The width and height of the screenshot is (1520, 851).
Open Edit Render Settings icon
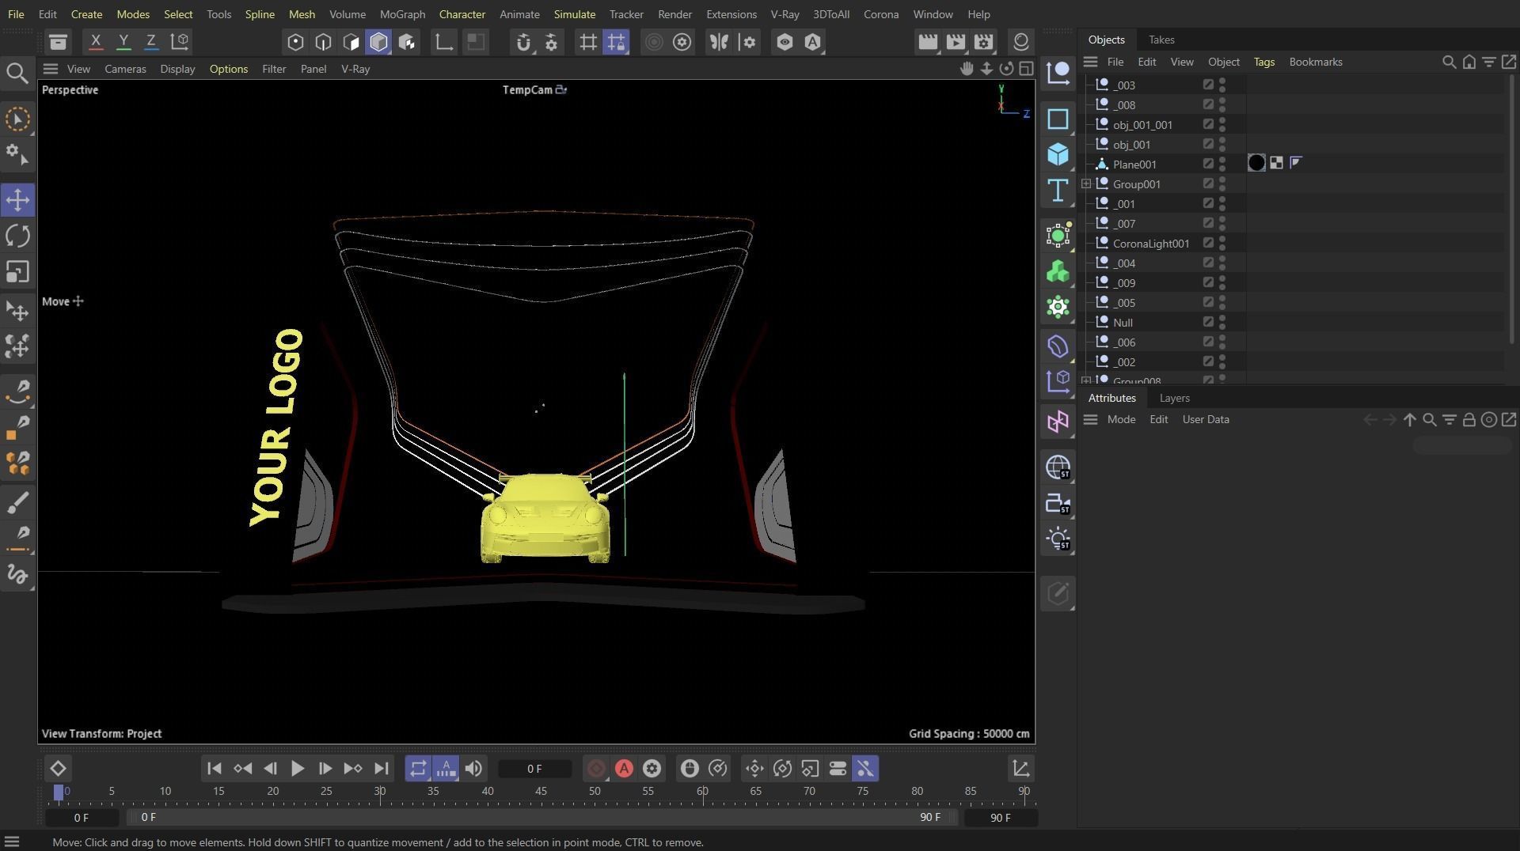point(984,42)
